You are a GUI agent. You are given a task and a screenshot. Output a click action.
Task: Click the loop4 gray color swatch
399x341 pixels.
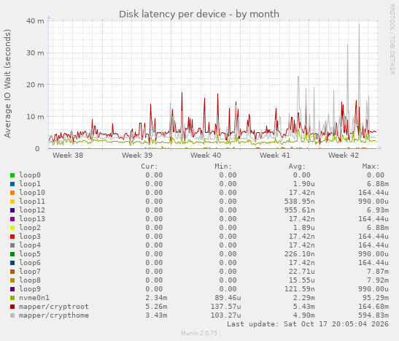(x=12, y=245)
